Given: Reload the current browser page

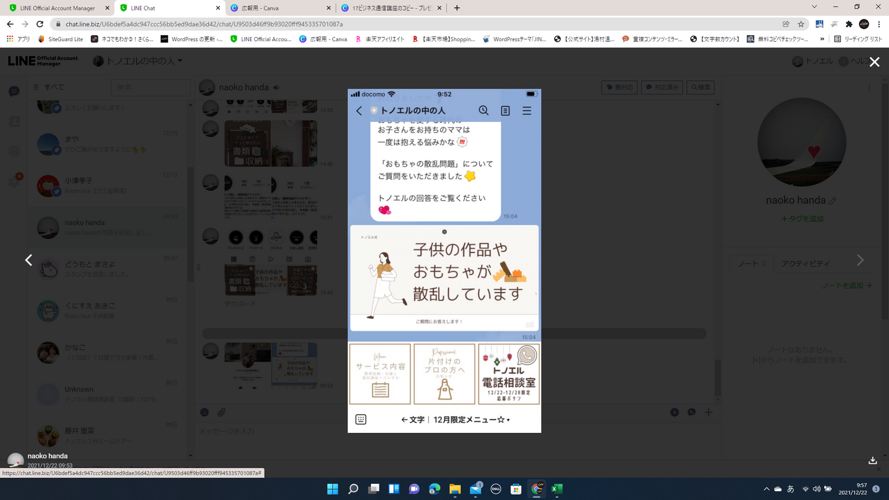Looking at the screenshot, I should [40, 24].
